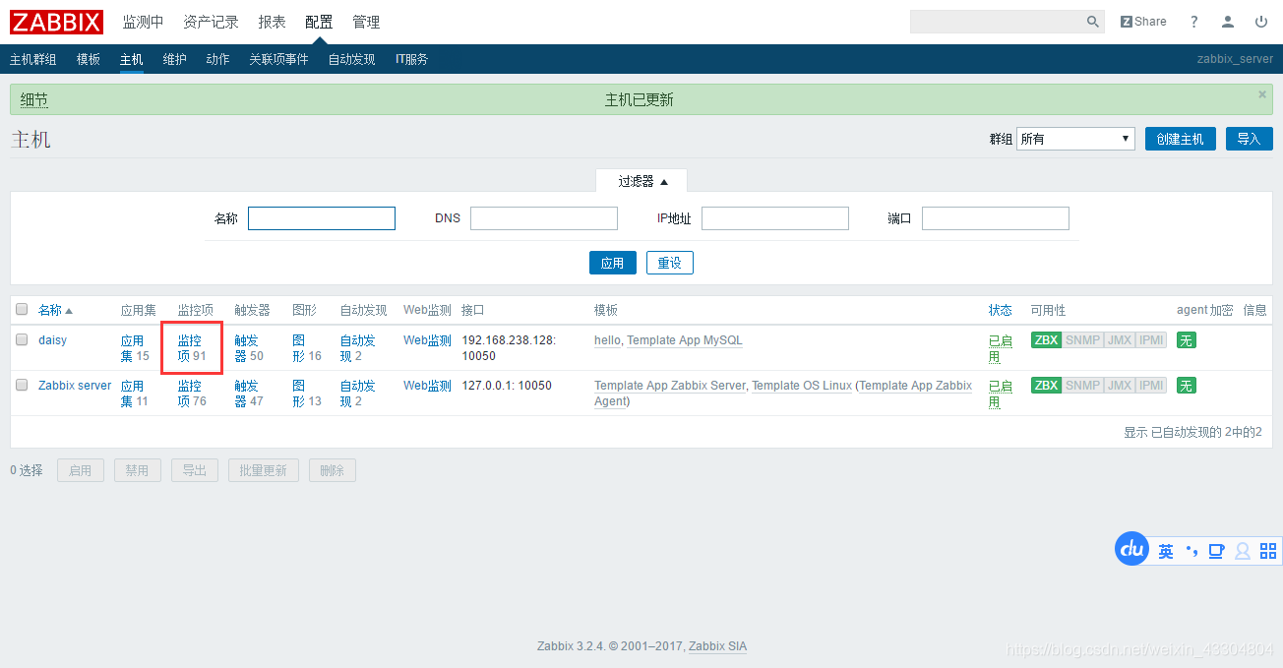The image size is (1283, 668).
Task: Toggle the input method English indicator
Action: (1166, 551)
